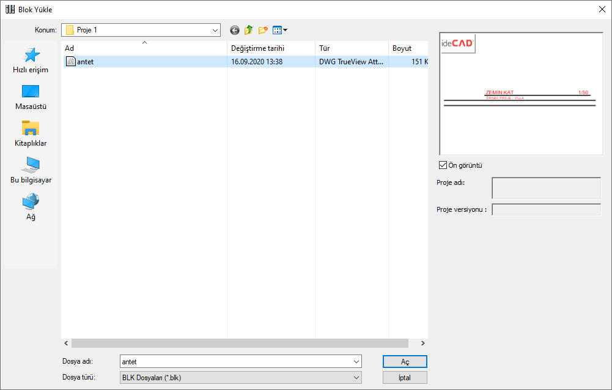
Task: Go up one folder level
Action: [x=249, y=30]
